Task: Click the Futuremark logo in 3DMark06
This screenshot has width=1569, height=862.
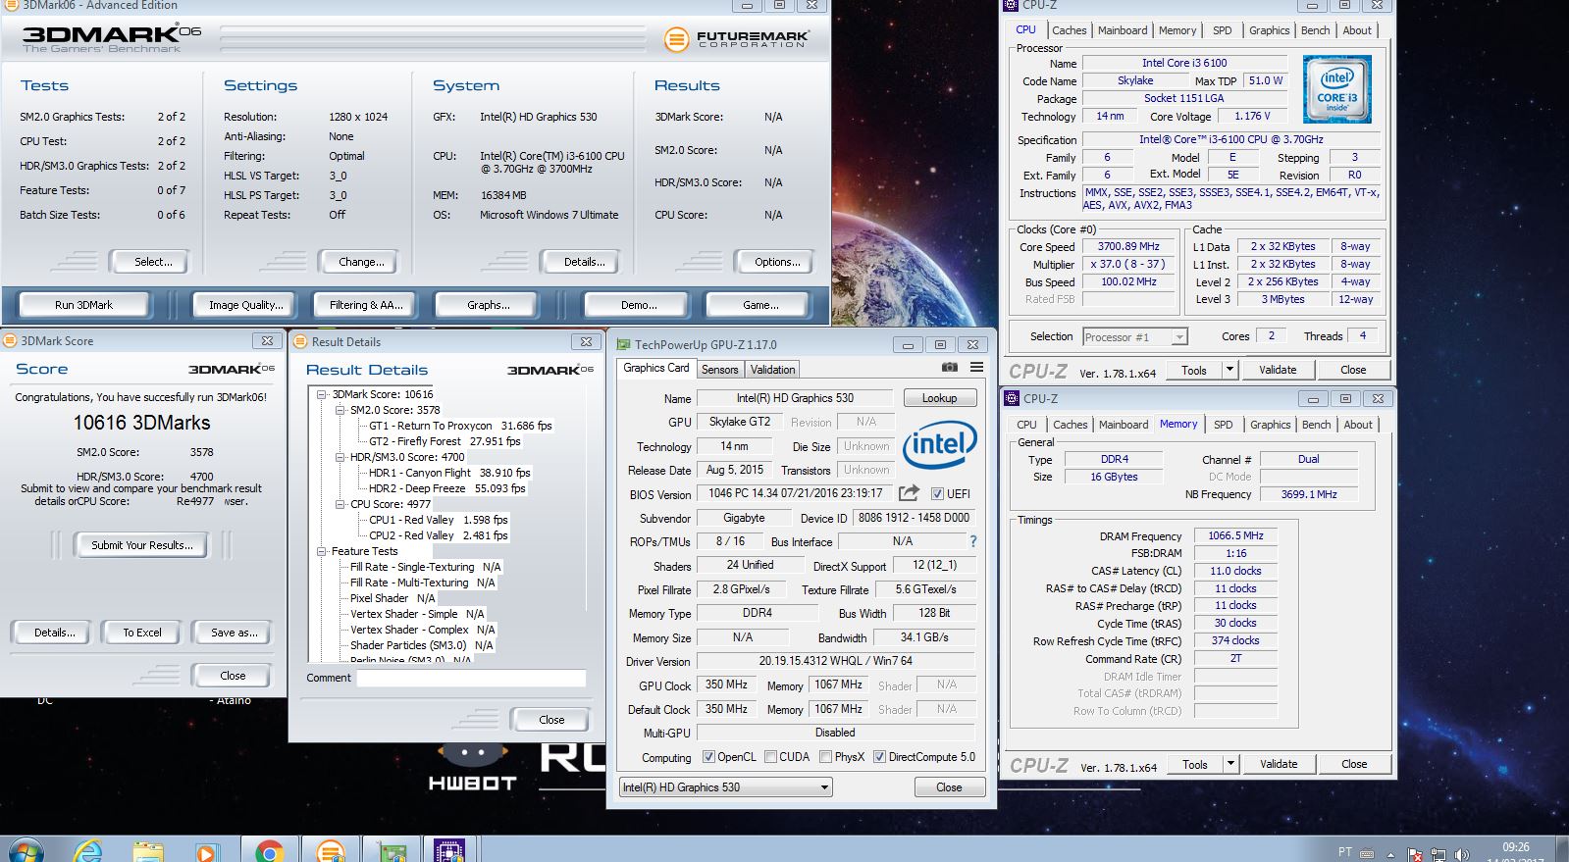Action: [x=736, y=39]
